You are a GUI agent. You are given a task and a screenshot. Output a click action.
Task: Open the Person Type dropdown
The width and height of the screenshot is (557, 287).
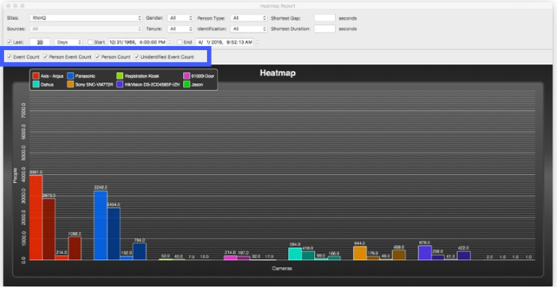click(248, 17)
